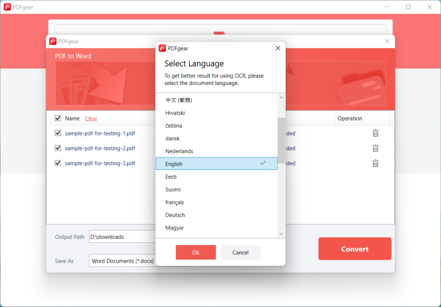Screen dimensions: 441x307
Task: Close the Select Language dialog
Action: (278, 48)
